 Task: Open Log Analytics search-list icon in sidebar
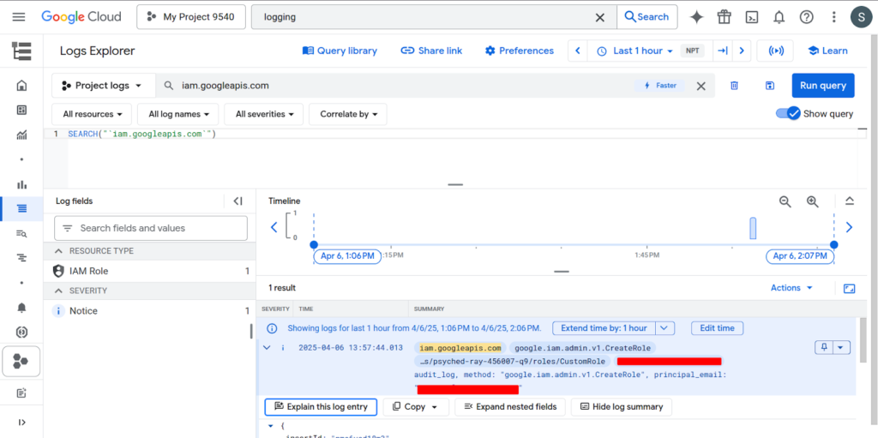coord(21,233)
